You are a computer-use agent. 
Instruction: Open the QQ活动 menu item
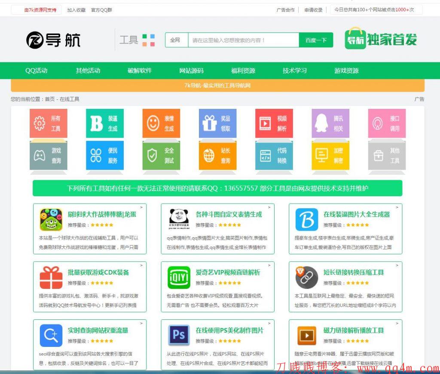pos(36,71)
